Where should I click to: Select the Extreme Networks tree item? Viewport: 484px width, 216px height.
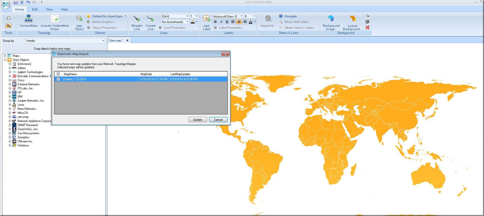[29, 84]
